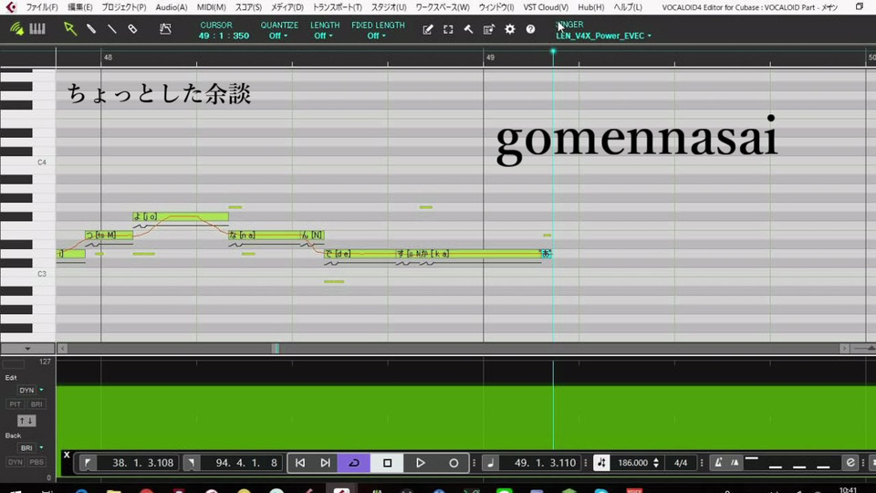
Task: Open the settings gear icon
Action: pyautogui.click(x=509, y=29)
